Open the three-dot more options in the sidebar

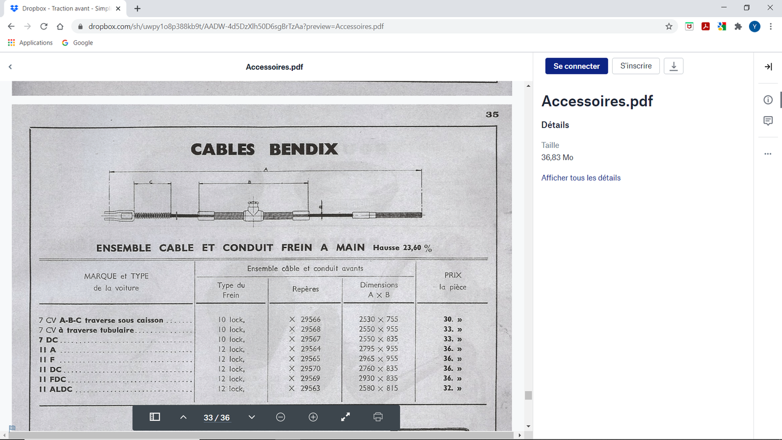tap(768, 154)
